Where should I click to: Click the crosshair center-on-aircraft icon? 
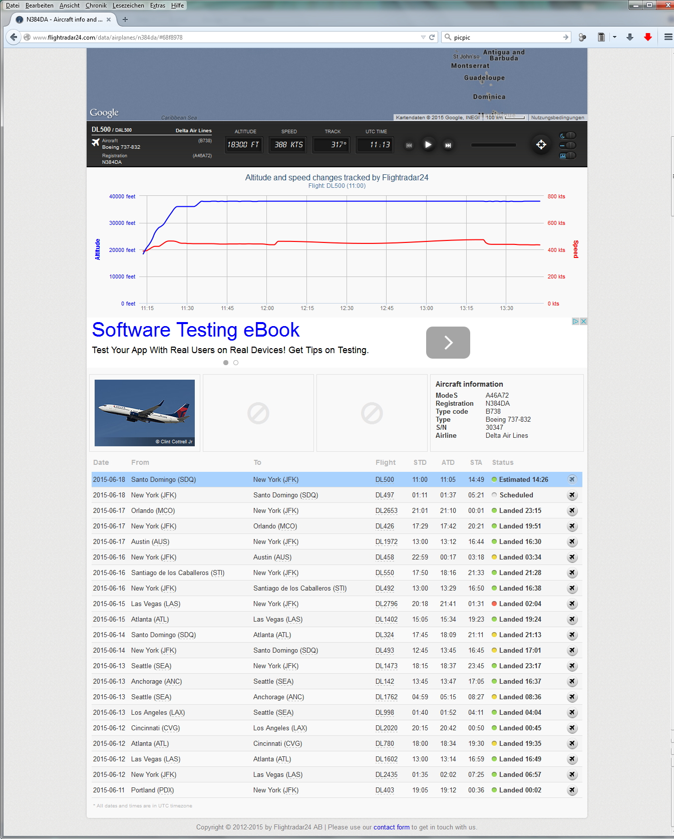541,145
